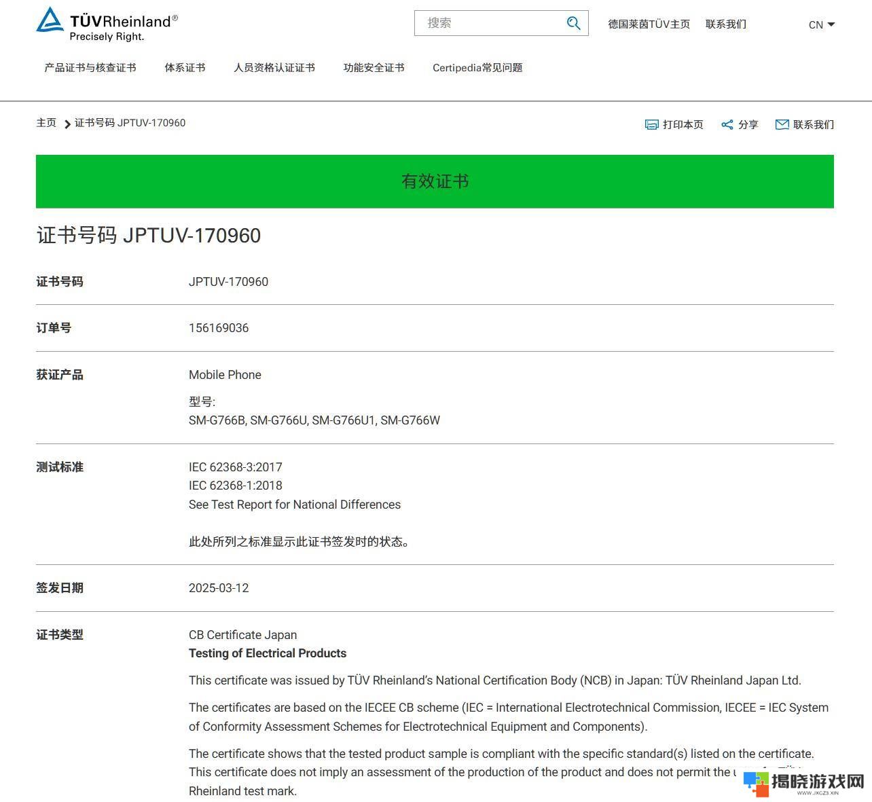The image size is (872, 802).
Task: Click model list SM-G766B, SM-G766U
Action: [314, 420]
